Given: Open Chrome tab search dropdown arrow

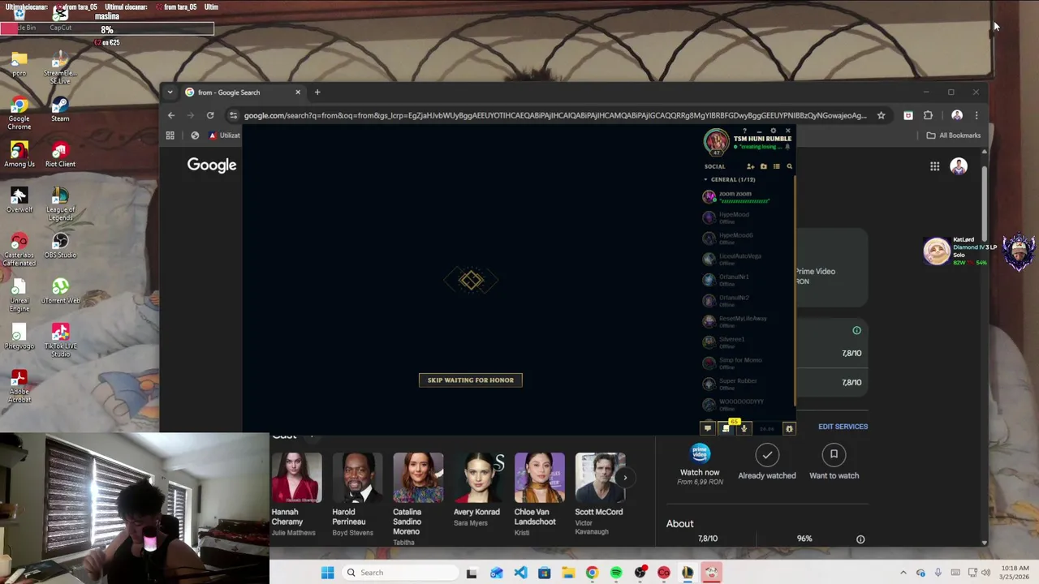Looking at the screenshot, I should tap(170, 92).
